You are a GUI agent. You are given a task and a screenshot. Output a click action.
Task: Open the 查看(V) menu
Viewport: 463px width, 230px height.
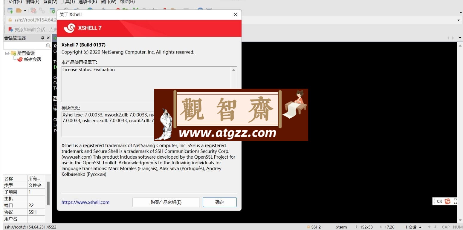50,2
